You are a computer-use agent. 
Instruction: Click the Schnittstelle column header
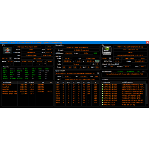click(111, 82)
